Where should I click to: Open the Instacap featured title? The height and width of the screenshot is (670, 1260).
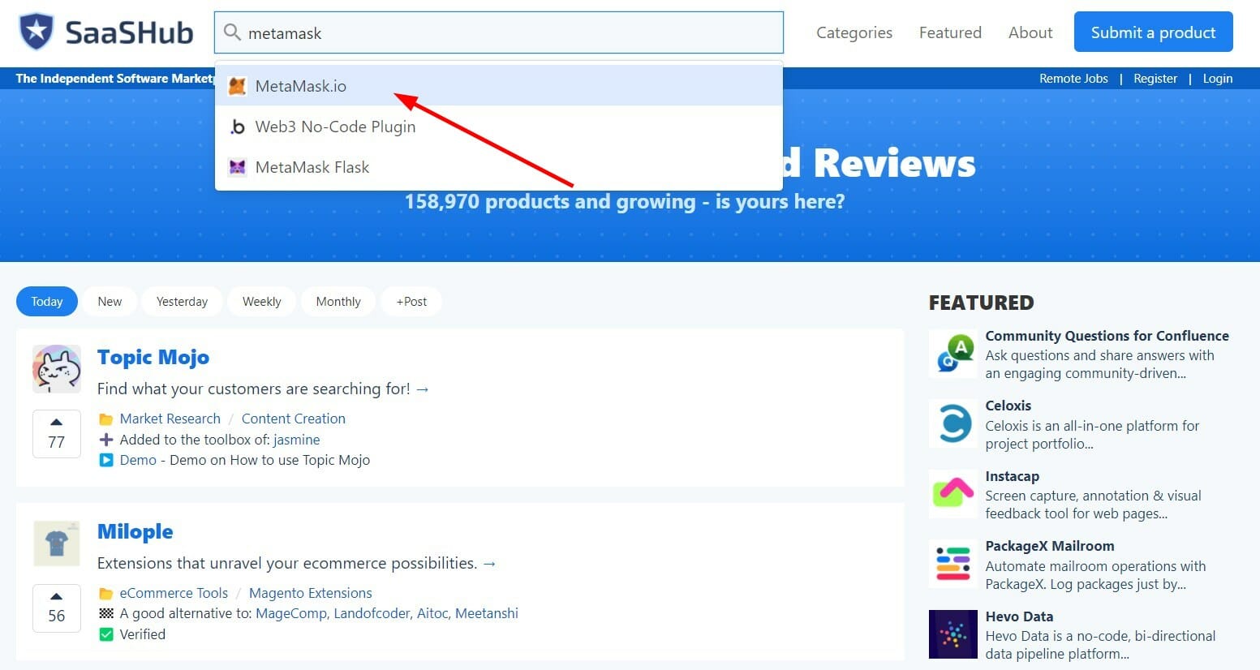1013,476
